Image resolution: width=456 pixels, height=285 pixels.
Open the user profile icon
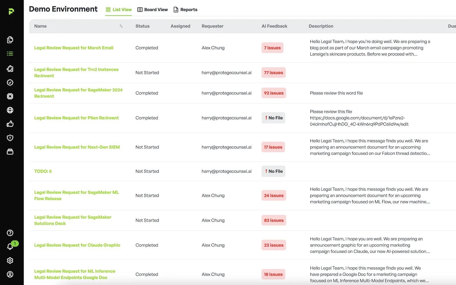(x=10, y=274)
